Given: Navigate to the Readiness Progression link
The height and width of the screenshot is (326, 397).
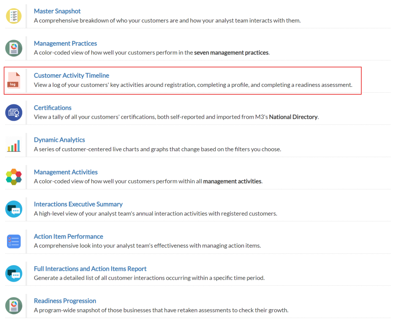Looking at the screenshot, I should (65, 301).
